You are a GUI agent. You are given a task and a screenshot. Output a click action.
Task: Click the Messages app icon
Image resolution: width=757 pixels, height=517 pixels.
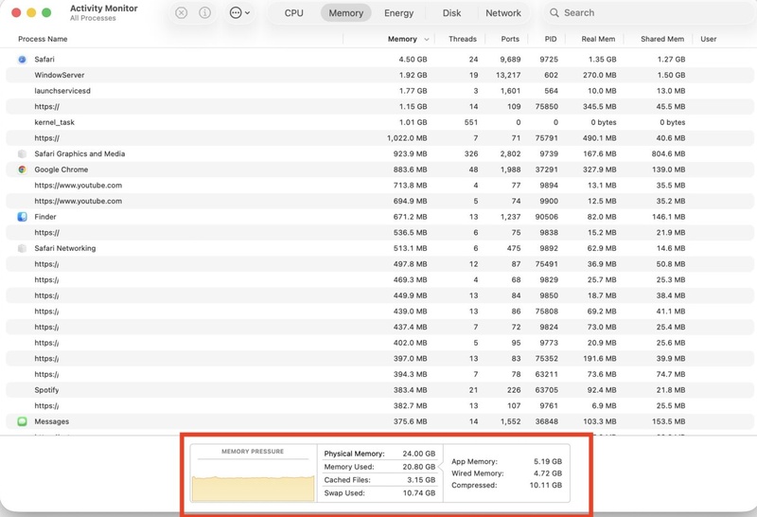coord(22,421)
